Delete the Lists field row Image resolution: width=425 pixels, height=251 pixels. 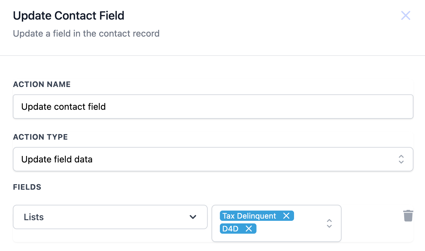pyautogui.click(x=408, y=216)
